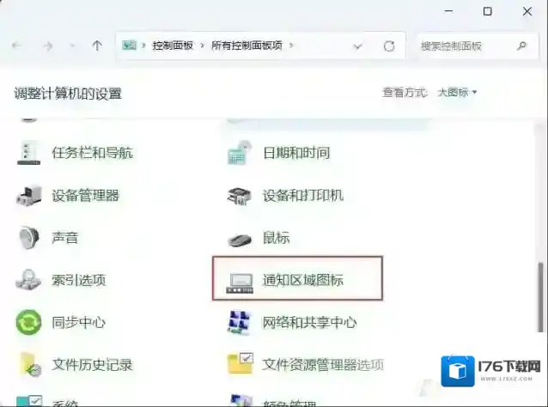Image resolution: width=548 pixels, height=407 pixels.
Task: Refresh the control panel view
Action: pyautogui.click(x=389, y=46)
